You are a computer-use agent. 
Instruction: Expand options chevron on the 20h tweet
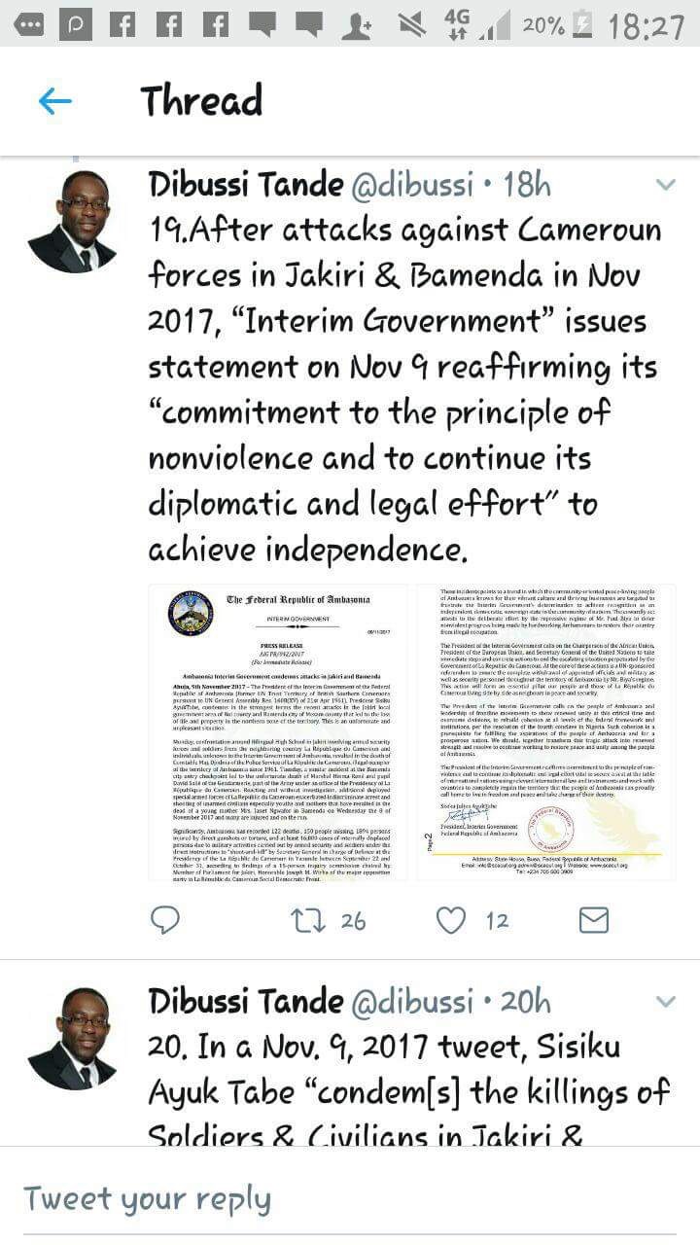[x=666, y=1002]
